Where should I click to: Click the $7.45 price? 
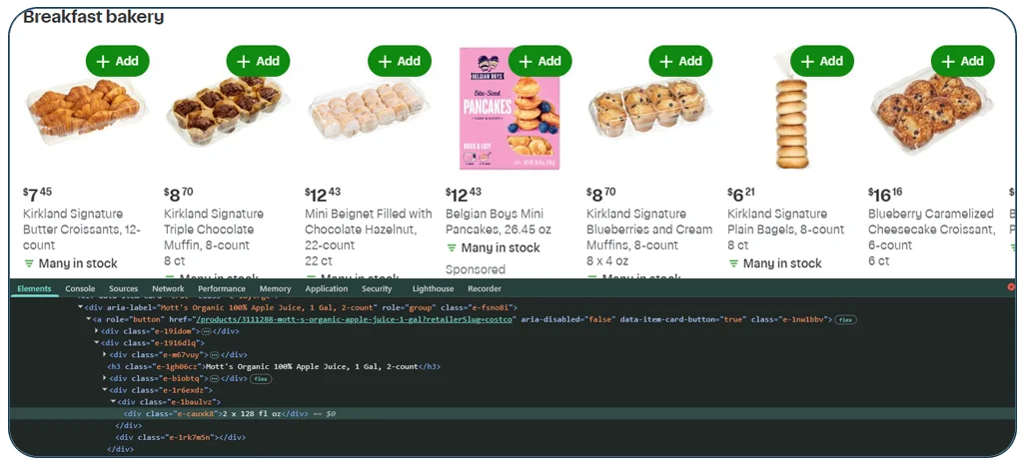click(37, 194)
